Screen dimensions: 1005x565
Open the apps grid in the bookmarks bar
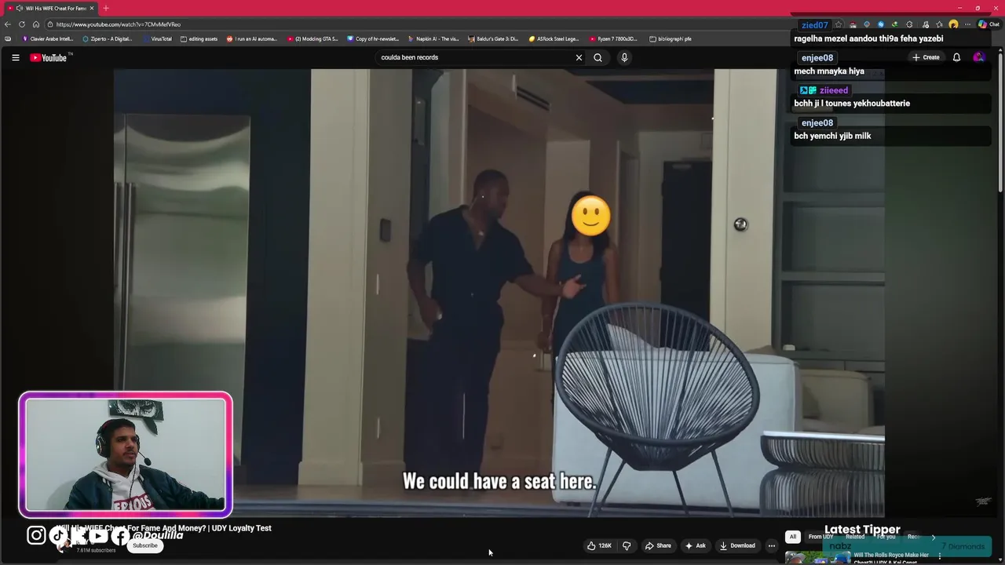[x=8, y=38]
